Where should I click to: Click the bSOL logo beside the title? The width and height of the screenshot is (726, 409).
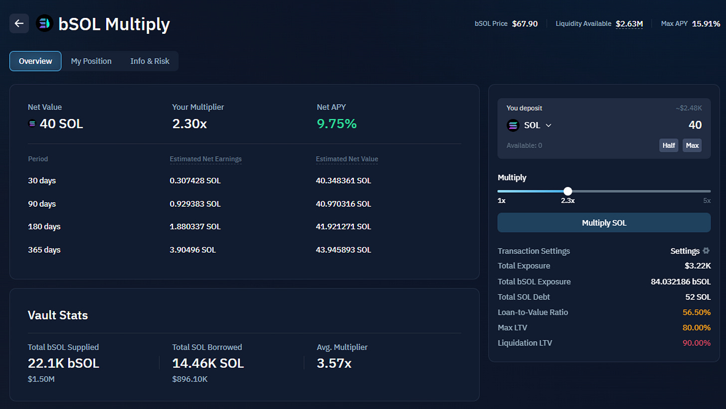pyautogui.click(x=44, y=23)
